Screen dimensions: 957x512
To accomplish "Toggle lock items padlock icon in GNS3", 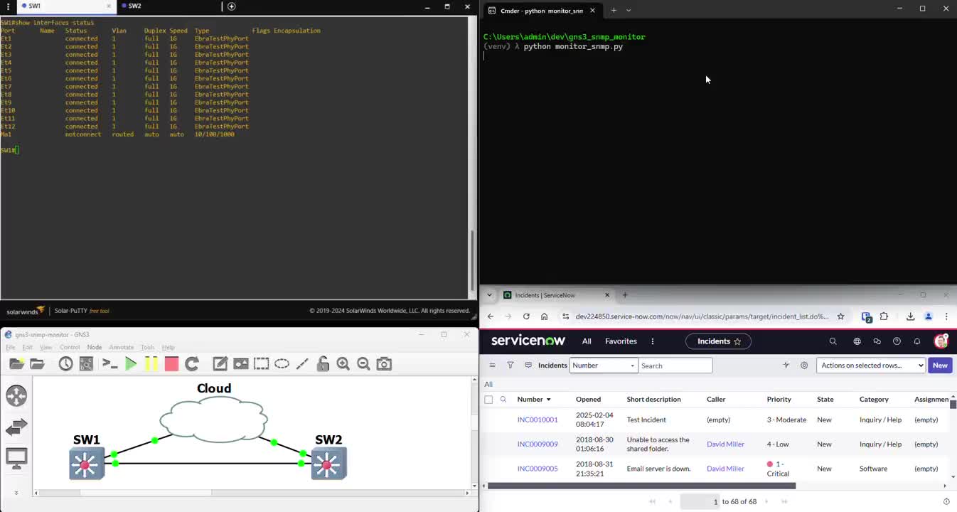I will coord(323,364).
